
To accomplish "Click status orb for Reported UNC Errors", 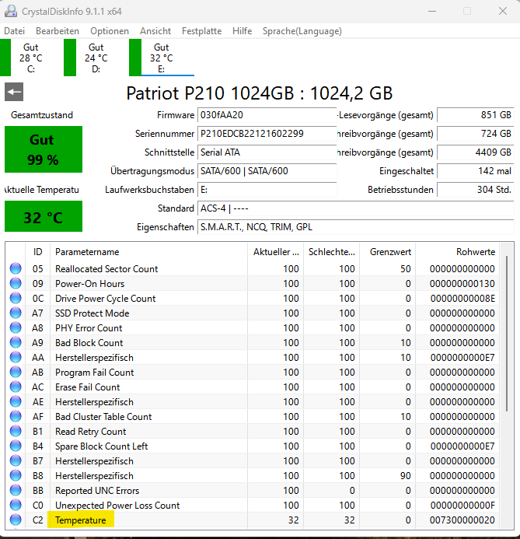I will pyautogui.click(x=16, y=490).
